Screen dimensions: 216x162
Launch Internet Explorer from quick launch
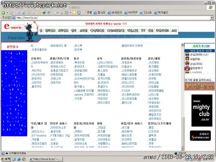coord(19,159)
